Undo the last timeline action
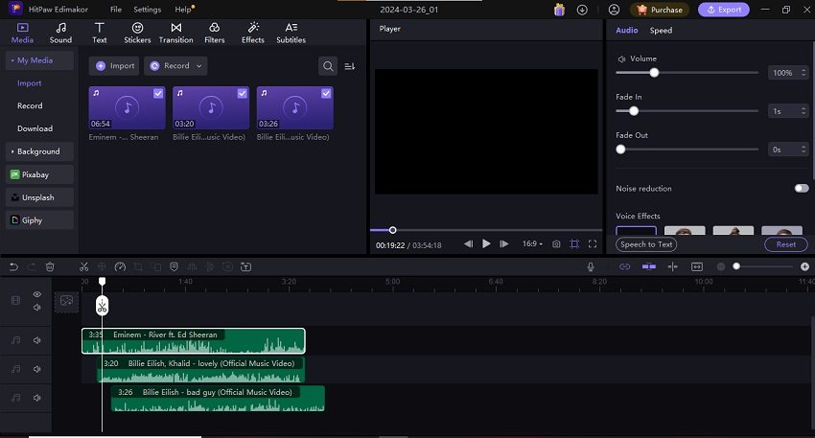815x438 pixels. (13, 267)
